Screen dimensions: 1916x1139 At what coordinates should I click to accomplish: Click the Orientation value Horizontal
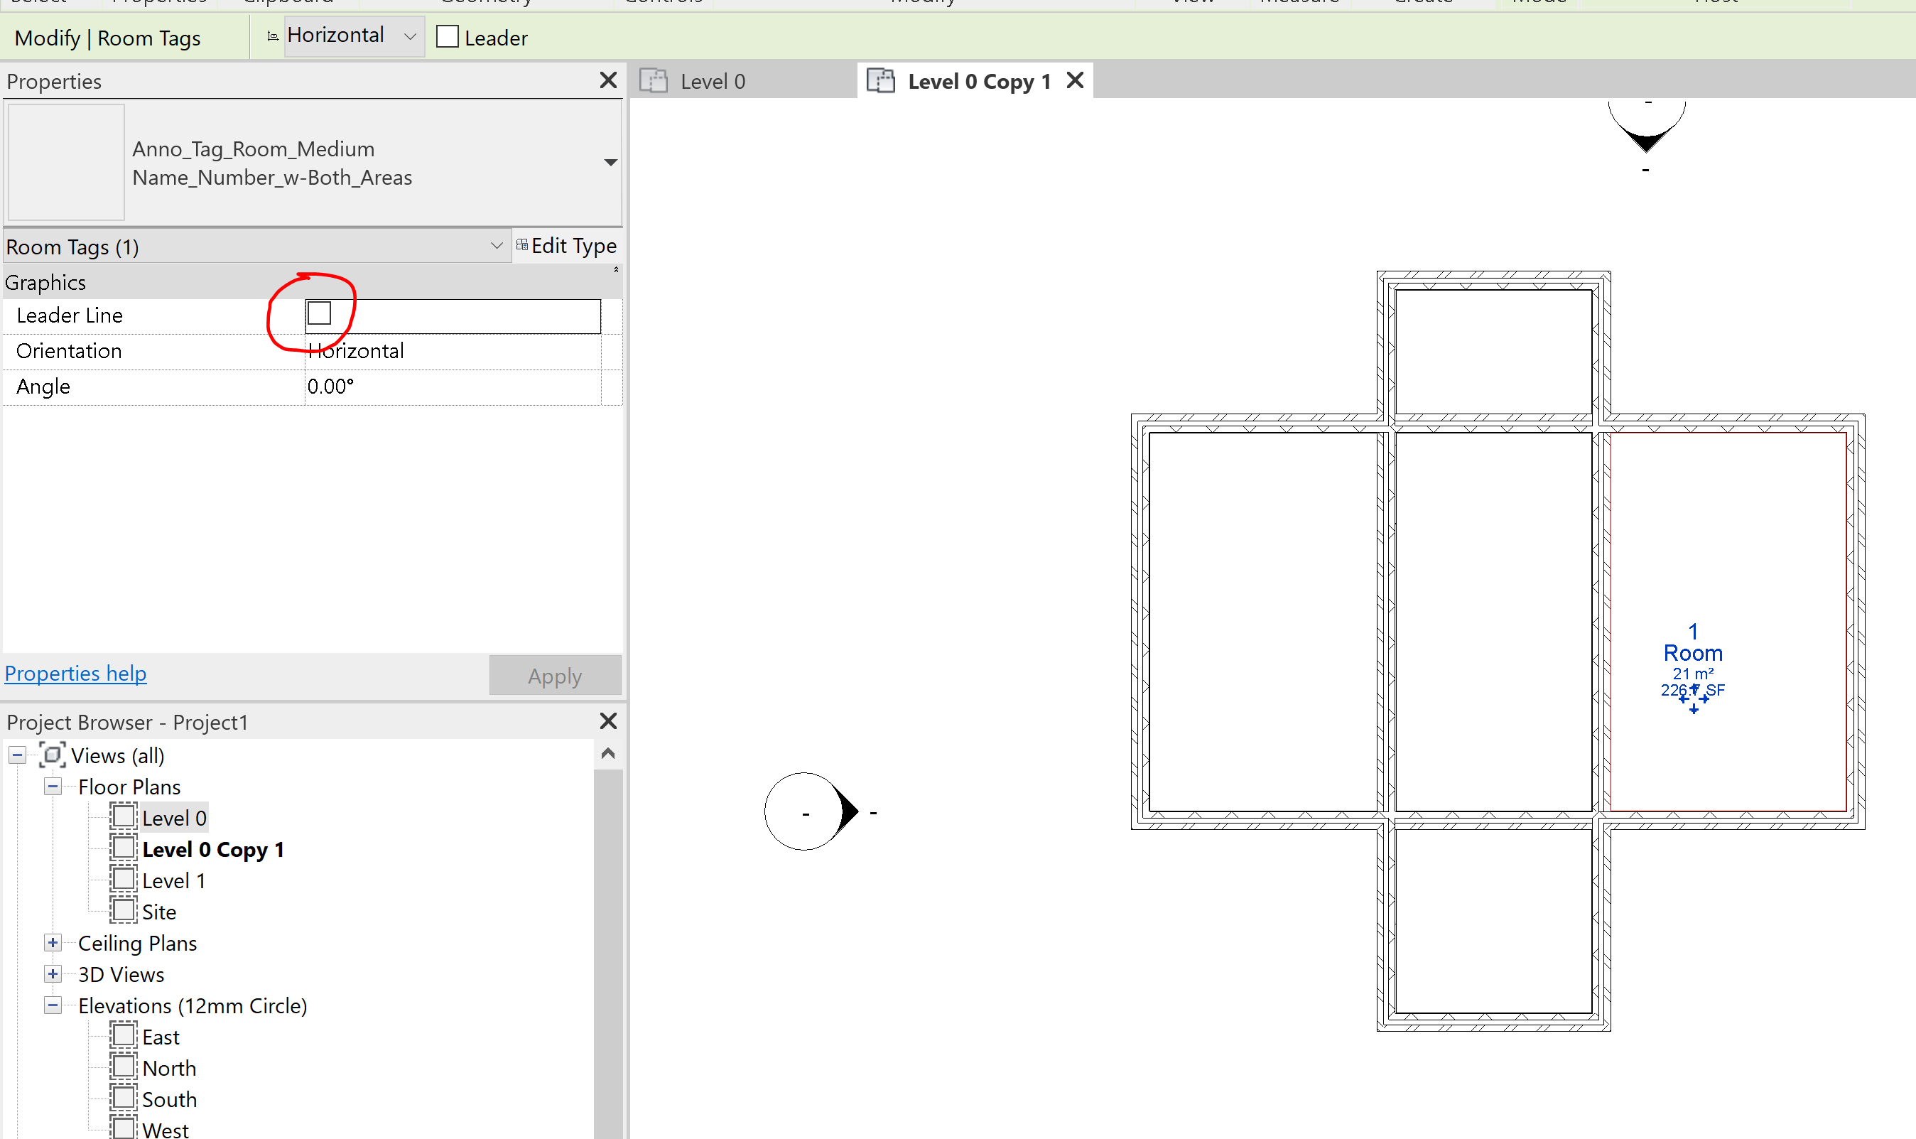[453, 352]
